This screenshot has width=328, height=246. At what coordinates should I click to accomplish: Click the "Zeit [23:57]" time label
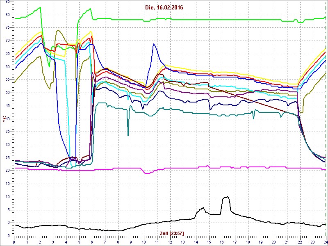(x=172, y=233)
